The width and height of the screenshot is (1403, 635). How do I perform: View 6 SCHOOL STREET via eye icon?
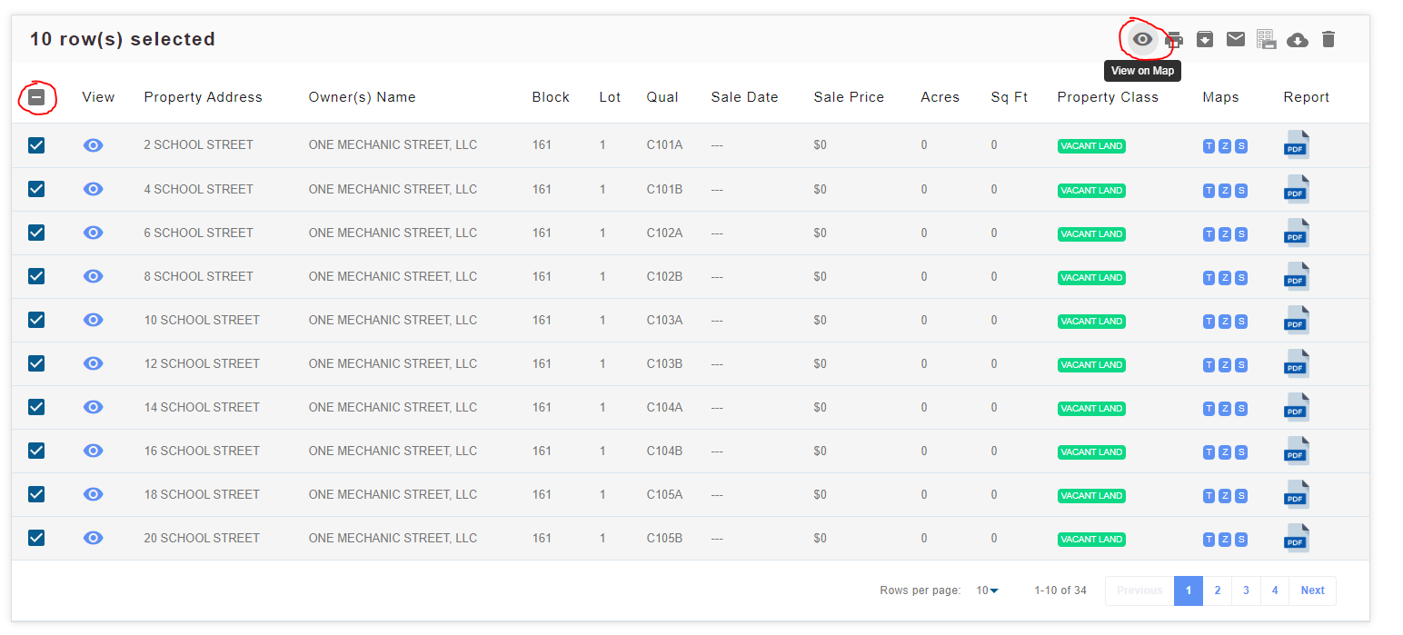[x=93, y=233]
